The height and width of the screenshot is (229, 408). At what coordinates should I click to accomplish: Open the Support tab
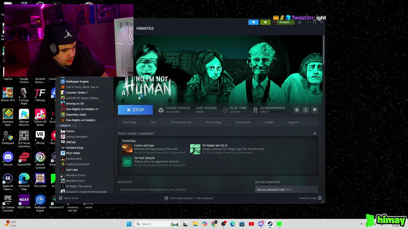coord(293,122)
